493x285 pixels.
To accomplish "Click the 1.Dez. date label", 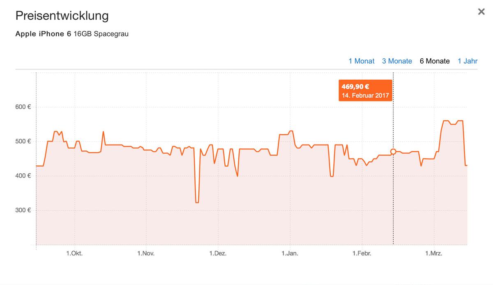I will tap(218, 253).
